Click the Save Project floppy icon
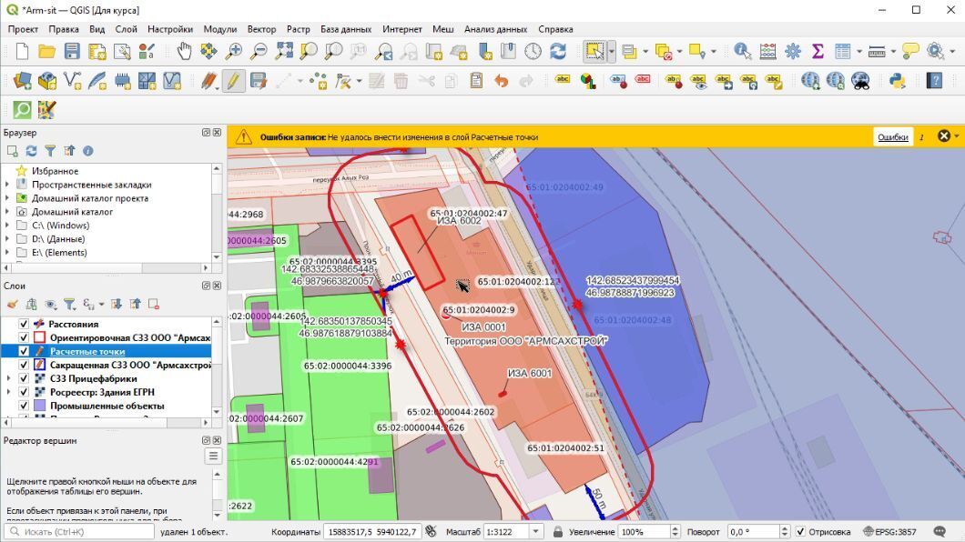Viewport: 965px width, 542px height. pyautogui.click(x=72, y=52)
